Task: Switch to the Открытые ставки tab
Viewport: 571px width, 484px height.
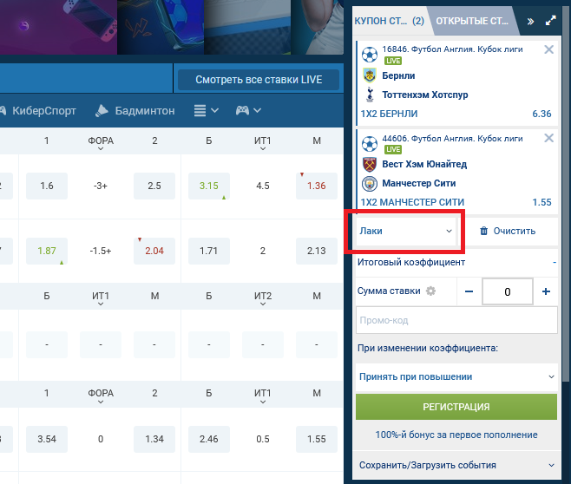Action: [472, 20]
